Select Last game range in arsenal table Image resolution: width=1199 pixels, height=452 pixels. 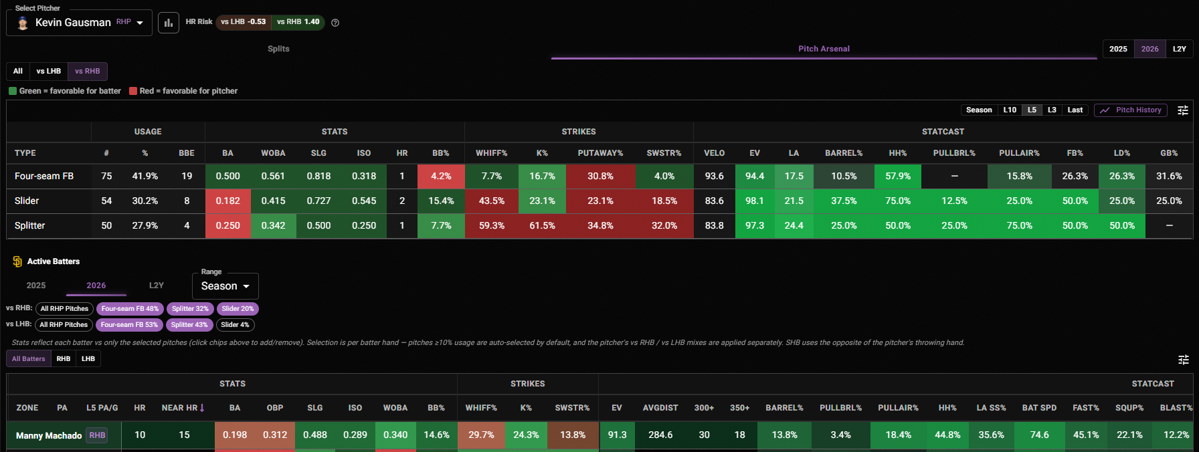[x=1075, y=110]
